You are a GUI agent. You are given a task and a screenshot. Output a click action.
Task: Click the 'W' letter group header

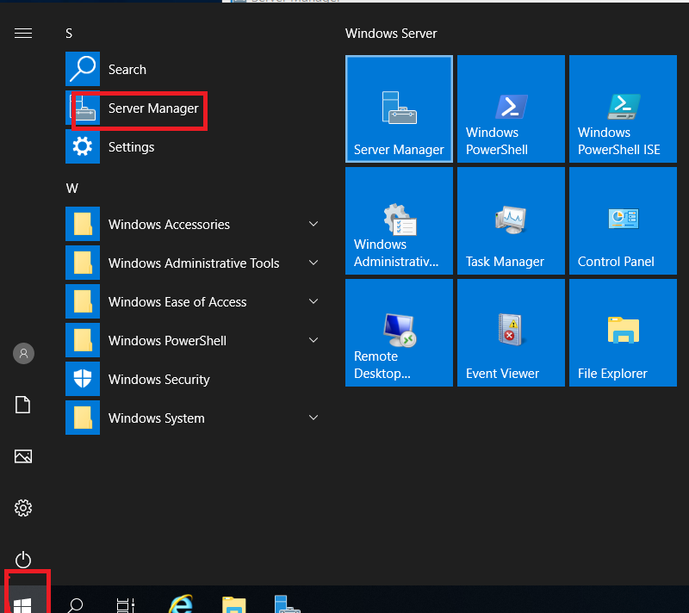point(72,189)
